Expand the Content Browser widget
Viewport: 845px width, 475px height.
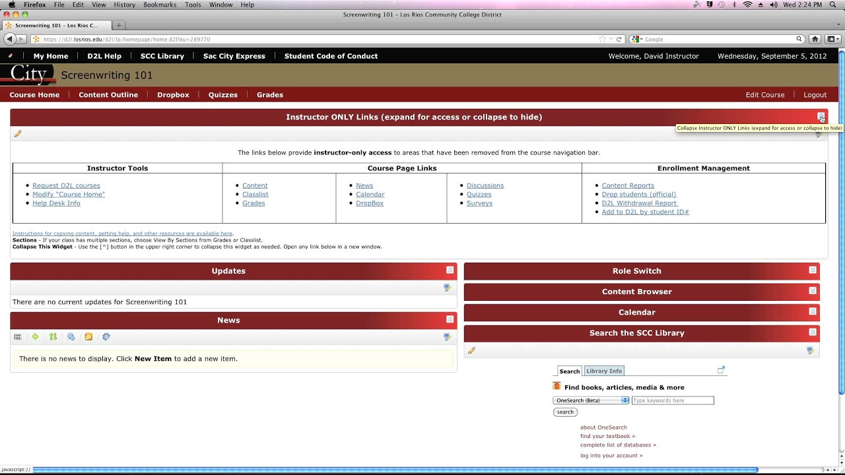tap(813, 291)
